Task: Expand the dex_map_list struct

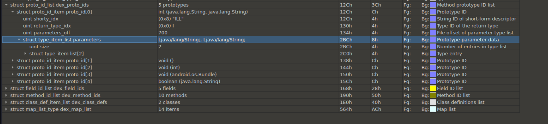Action: (x=6, y=109)
